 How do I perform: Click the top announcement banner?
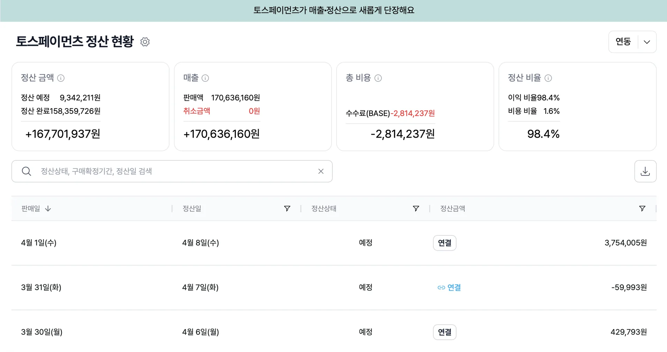tap(333, 11)
